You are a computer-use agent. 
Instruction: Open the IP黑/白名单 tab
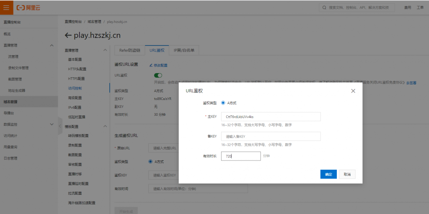[184, 50]
